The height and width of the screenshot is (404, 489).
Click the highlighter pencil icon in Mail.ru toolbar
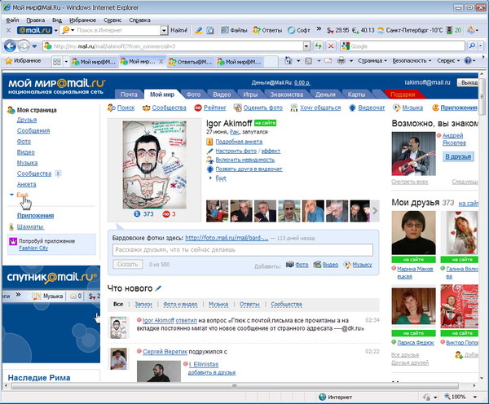pyautogui.click(x=198, y=30)
